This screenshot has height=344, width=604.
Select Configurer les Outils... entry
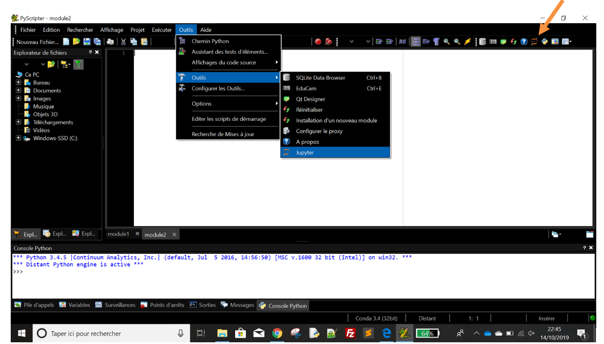[x=228, y=88]
